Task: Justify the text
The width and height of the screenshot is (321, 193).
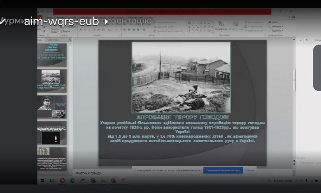Action: coord(138,30)
